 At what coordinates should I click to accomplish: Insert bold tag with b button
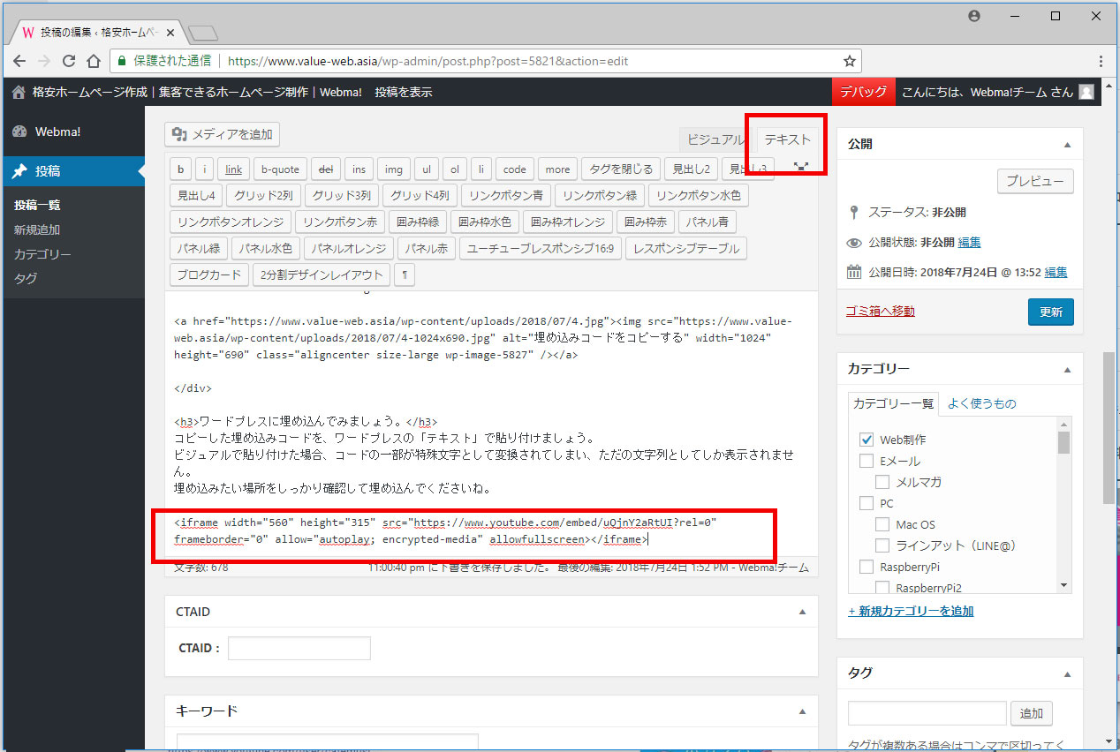pyautogui.click(x=180, y=169)
